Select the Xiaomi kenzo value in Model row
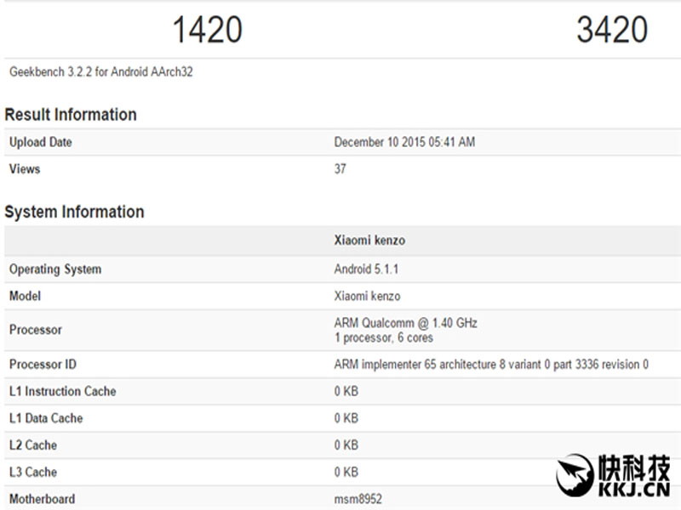681x510 pixels. click(x=367, y=296)
